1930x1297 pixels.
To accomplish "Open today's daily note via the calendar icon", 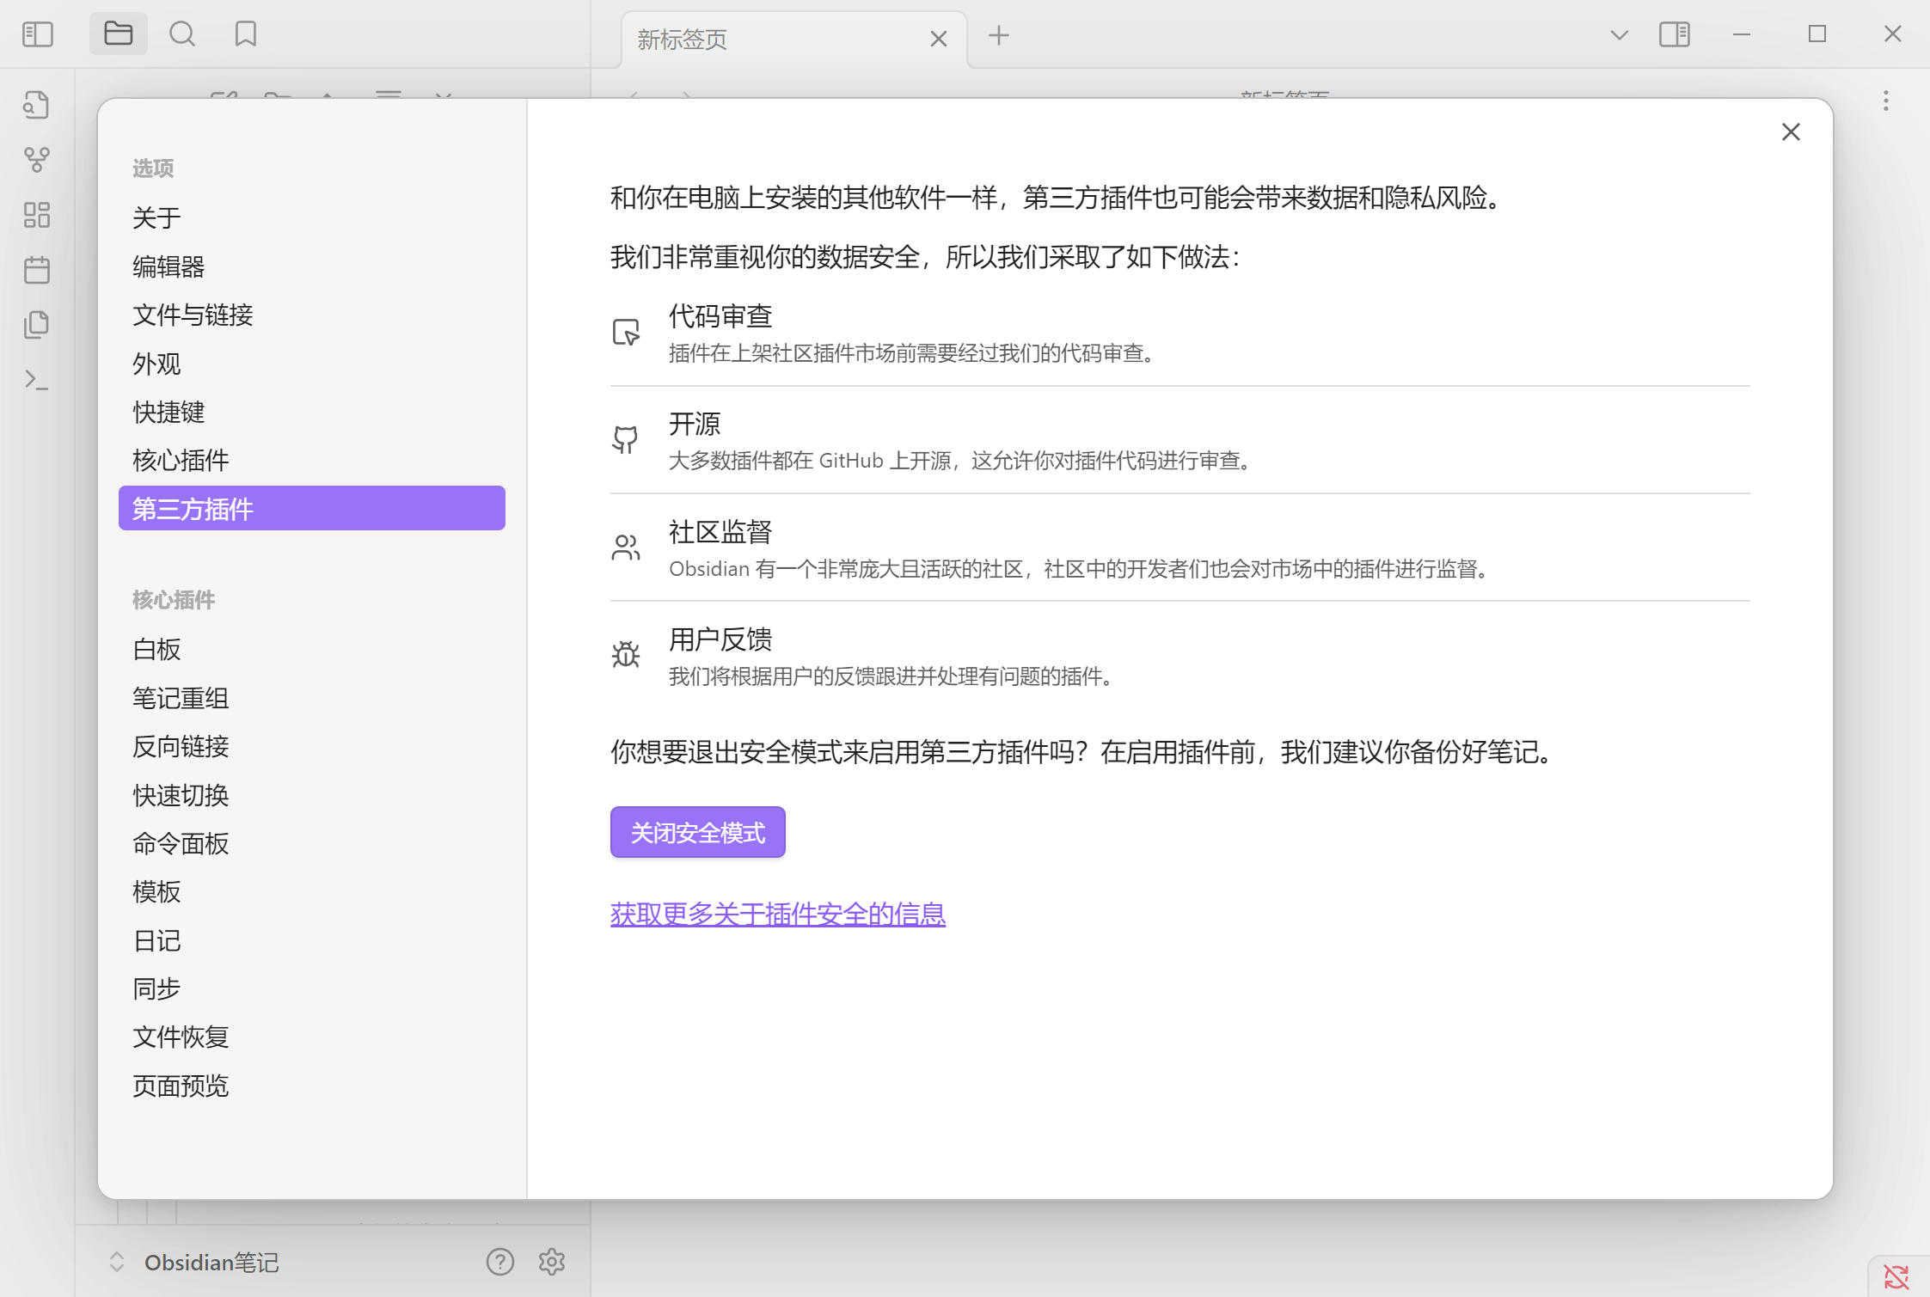I will tap(37, 269).
